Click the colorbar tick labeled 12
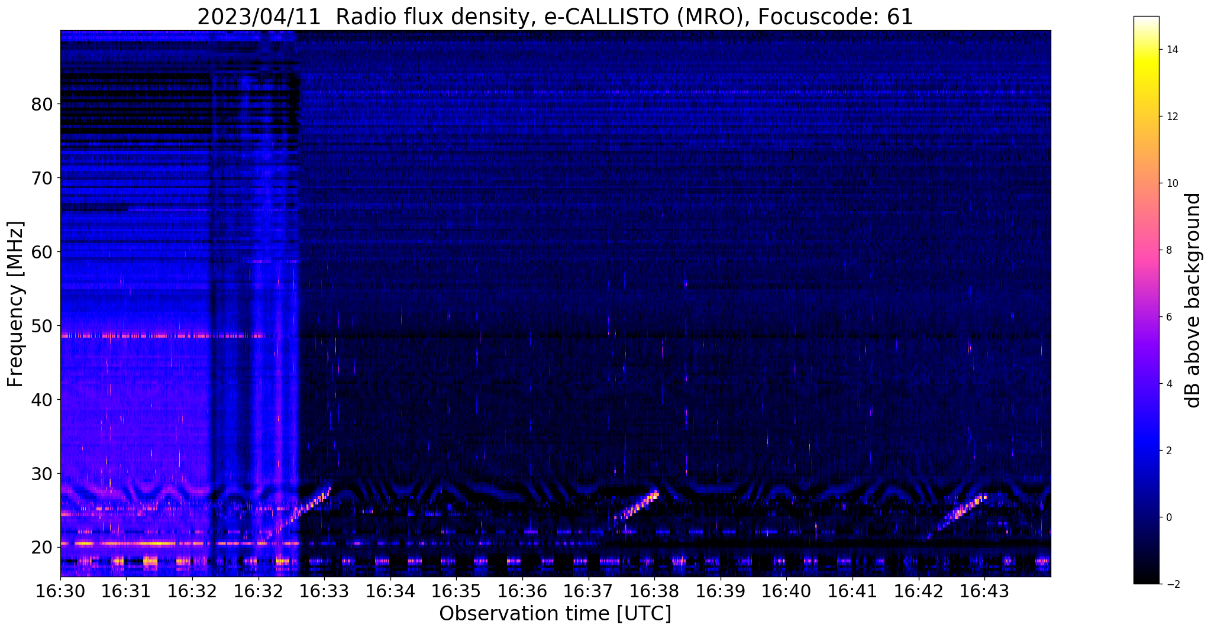The width and height of the screenshot is (1211, 631). pos(1171,117)
